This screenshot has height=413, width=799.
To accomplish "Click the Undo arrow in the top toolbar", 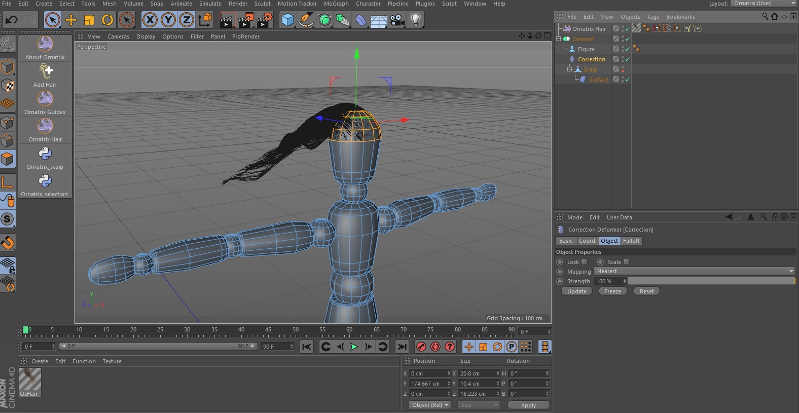I will 11,20.
